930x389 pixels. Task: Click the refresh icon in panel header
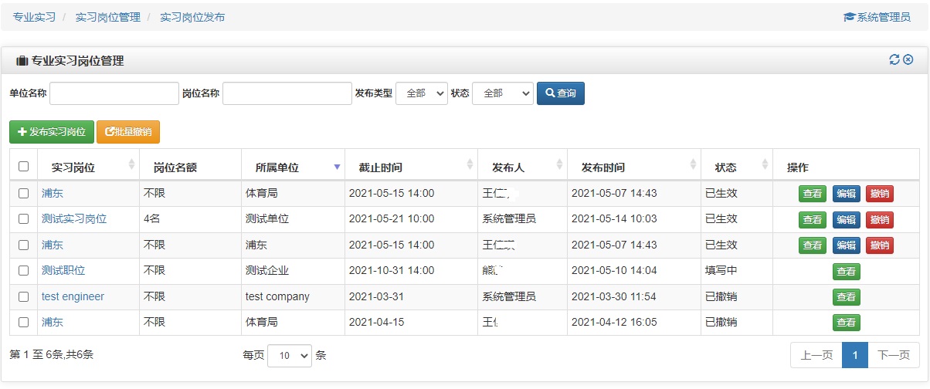point(894,60)
